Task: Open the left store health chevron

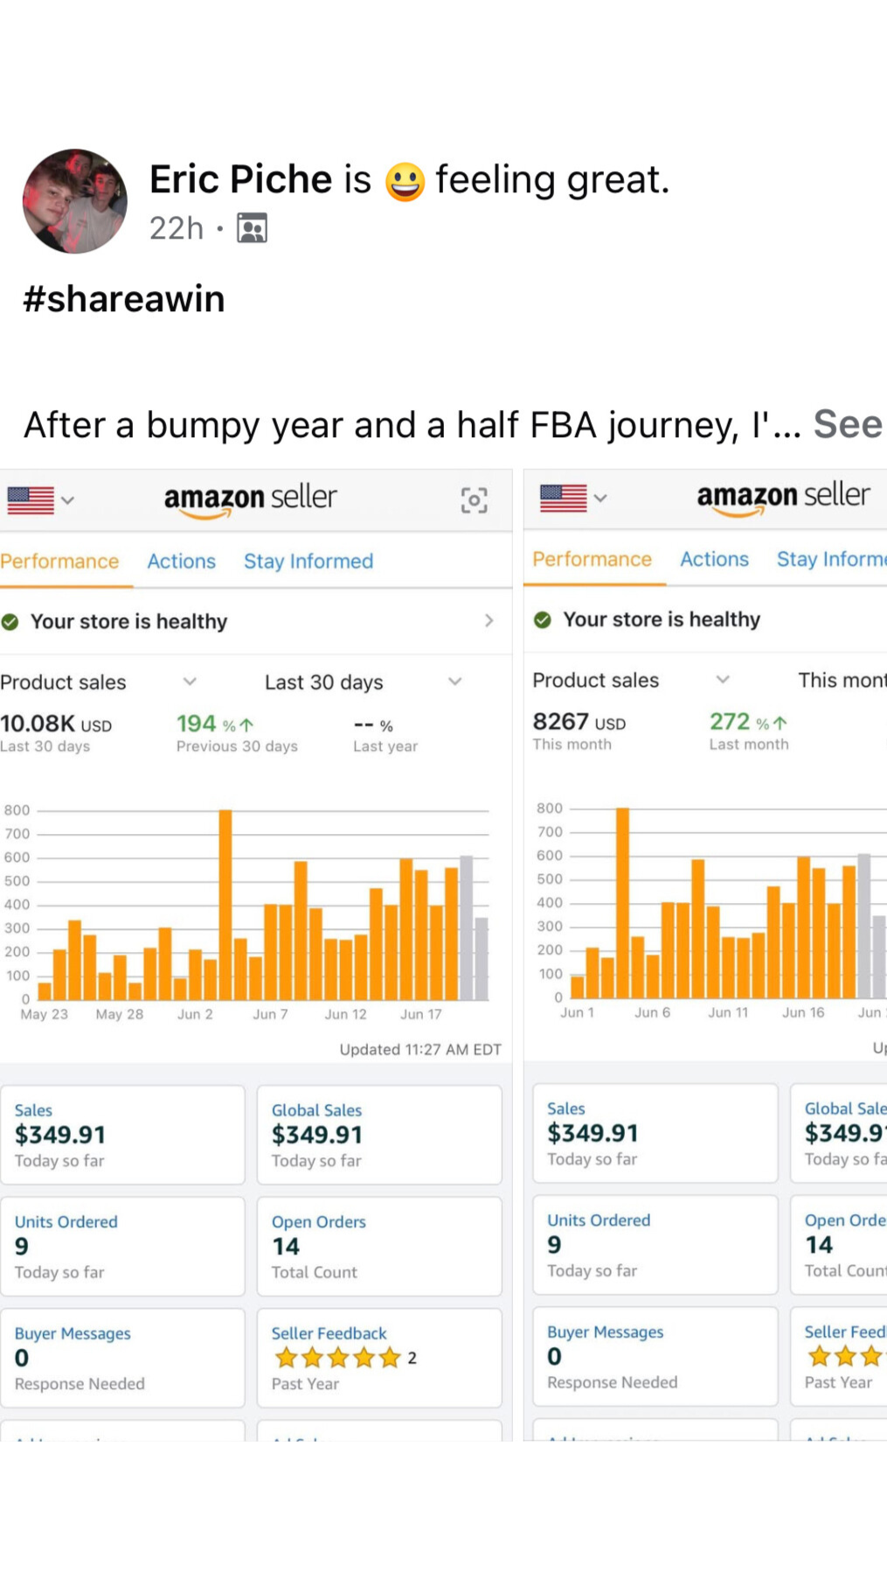Action: (x=489, y=621)
